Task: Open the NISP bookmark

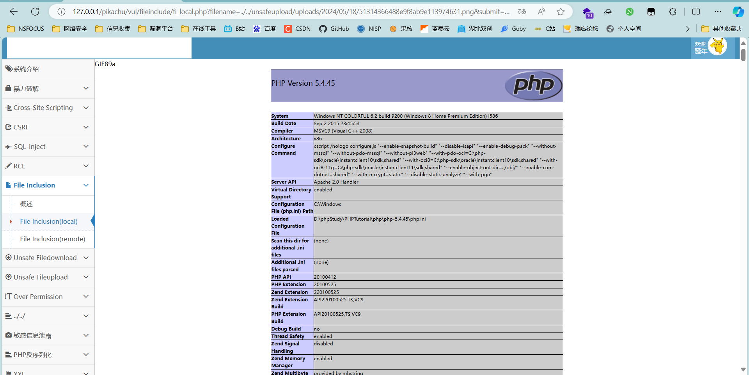Action: click(369, 29)
